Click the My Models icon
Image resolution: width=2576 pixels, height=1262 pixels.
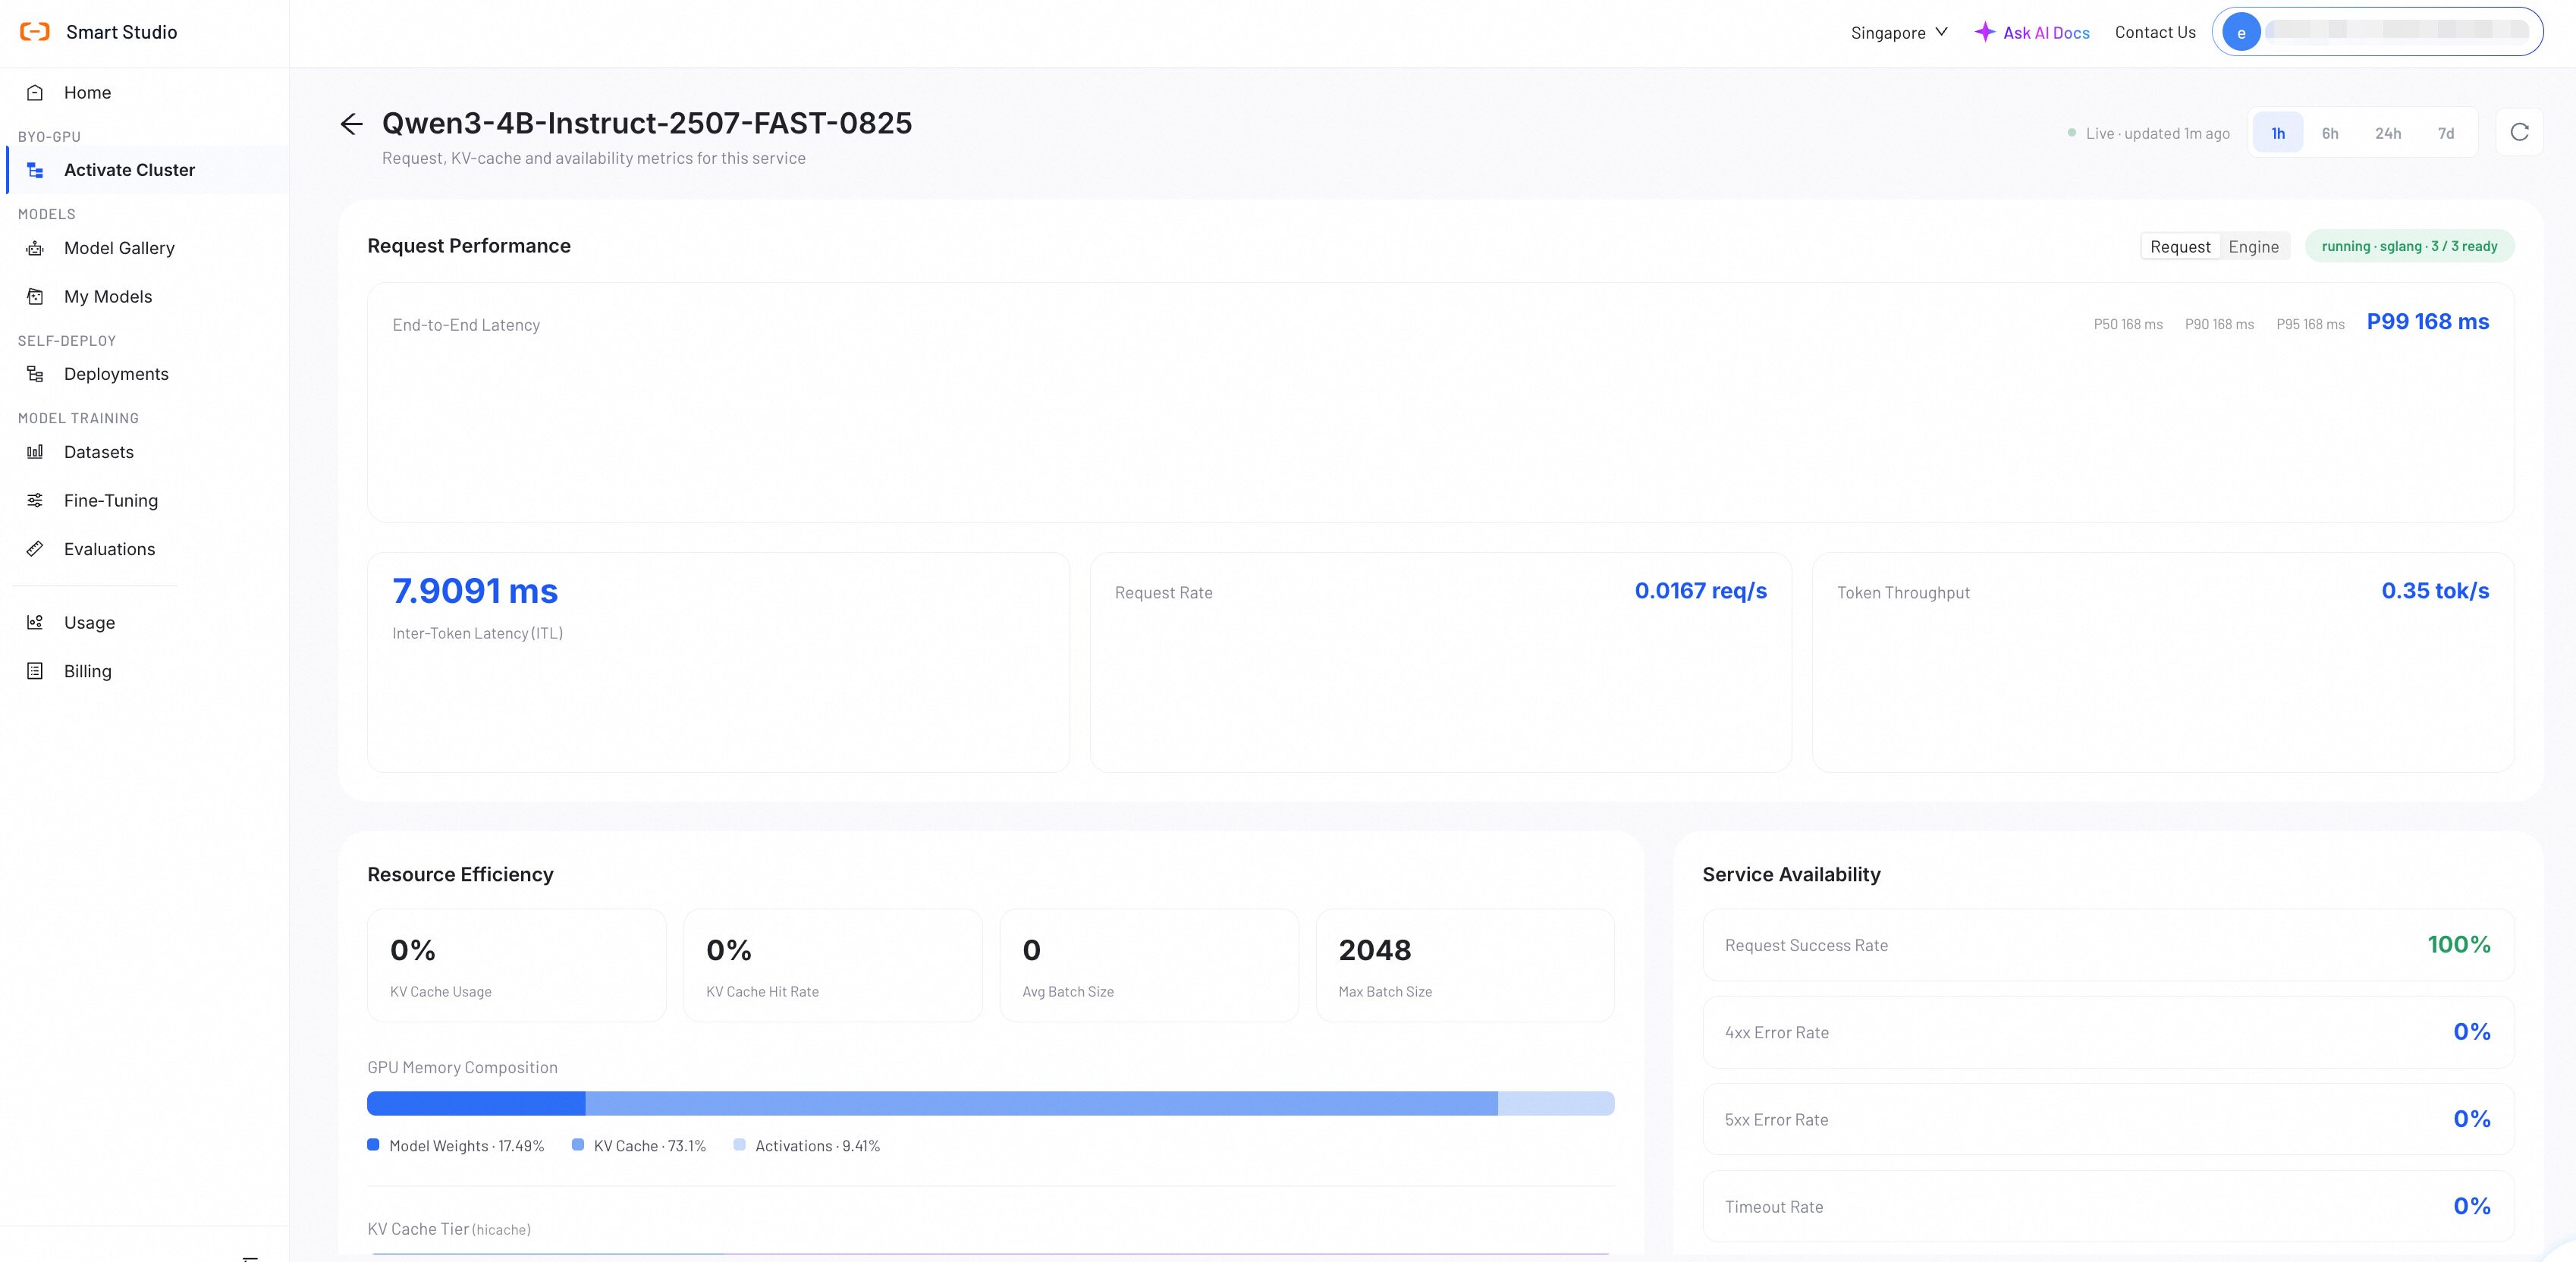pos(35,297)
